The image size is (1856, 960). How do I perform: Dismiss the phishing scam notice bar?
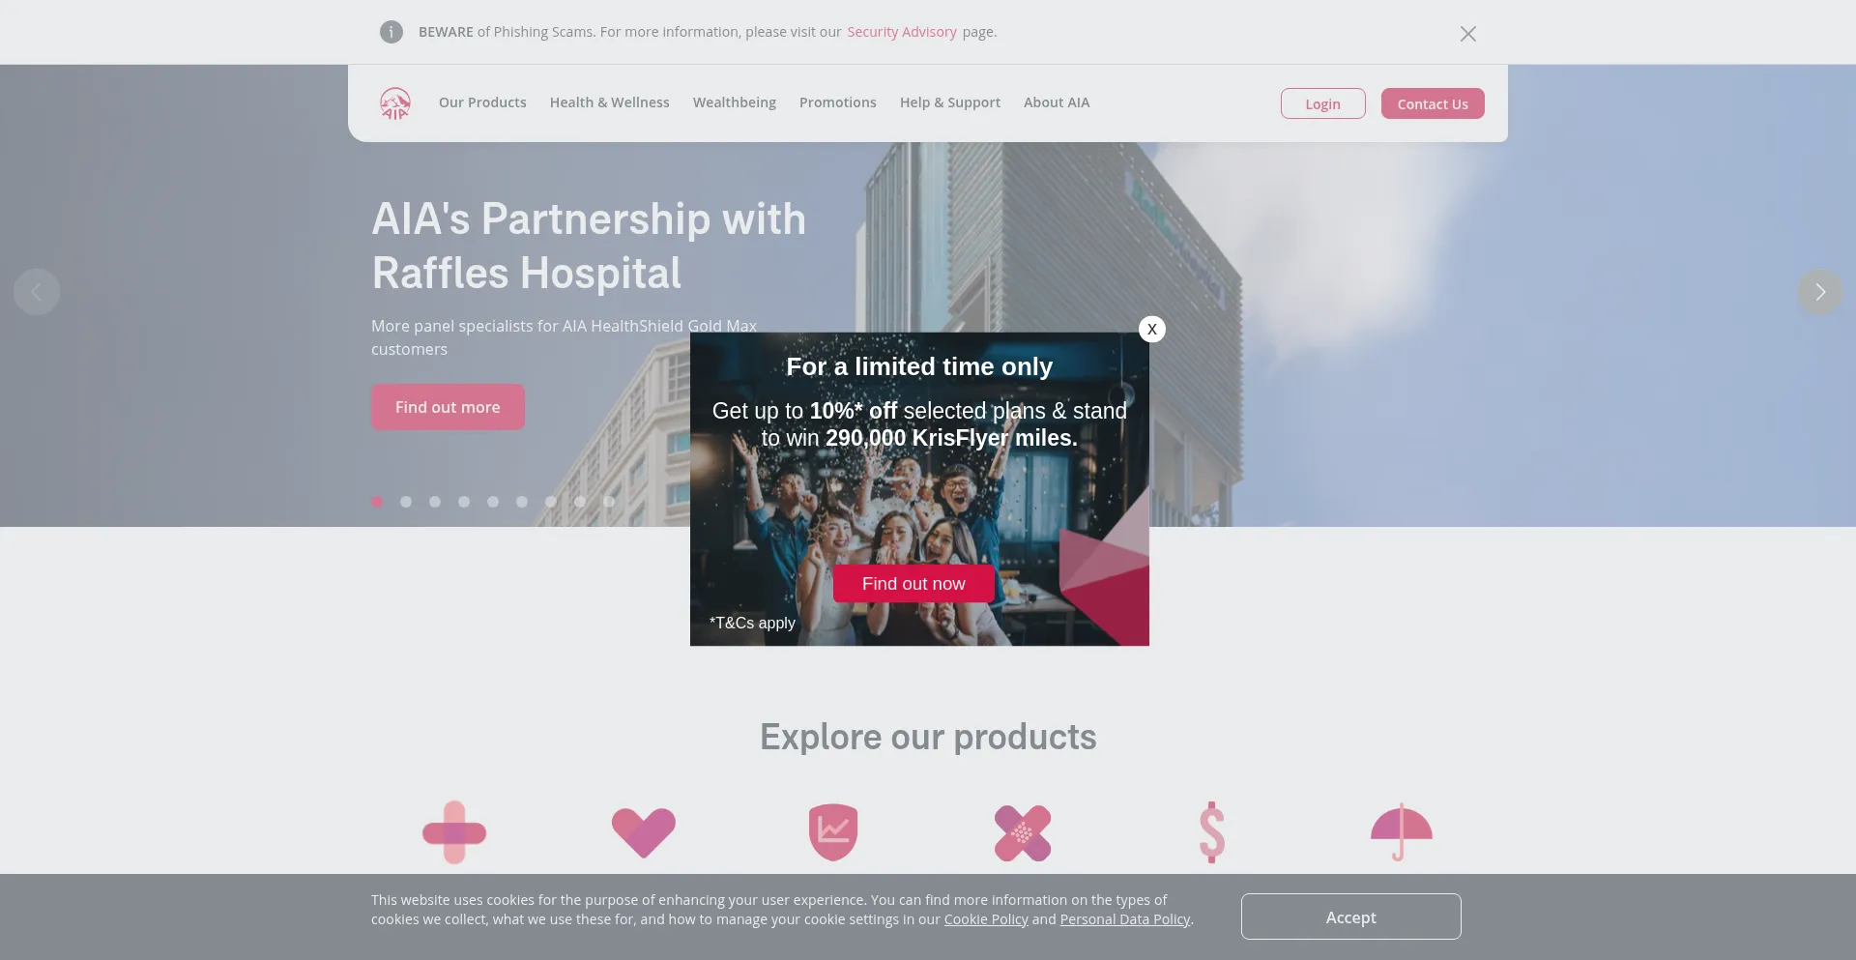(x=1468, y=34)
